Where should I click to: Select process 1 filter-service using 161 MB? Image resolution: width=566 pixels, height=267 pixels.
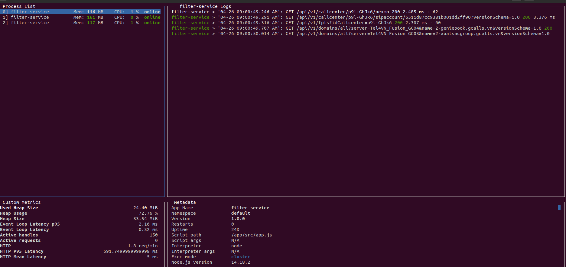coord(82,17)
